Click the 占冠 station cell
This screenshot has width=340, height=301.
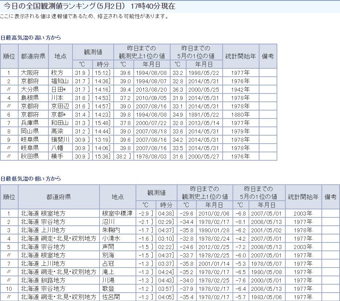108,264
